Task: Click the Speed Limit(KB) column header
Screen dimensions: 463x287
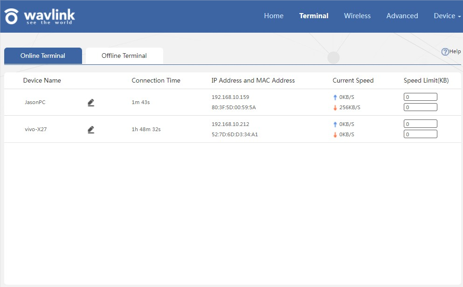Action: (426, 80)
